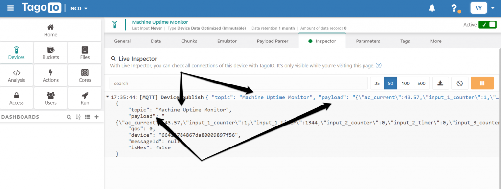Switch to the Parameters tab
This screenshot has width=501, height=189.
[368, 41]
